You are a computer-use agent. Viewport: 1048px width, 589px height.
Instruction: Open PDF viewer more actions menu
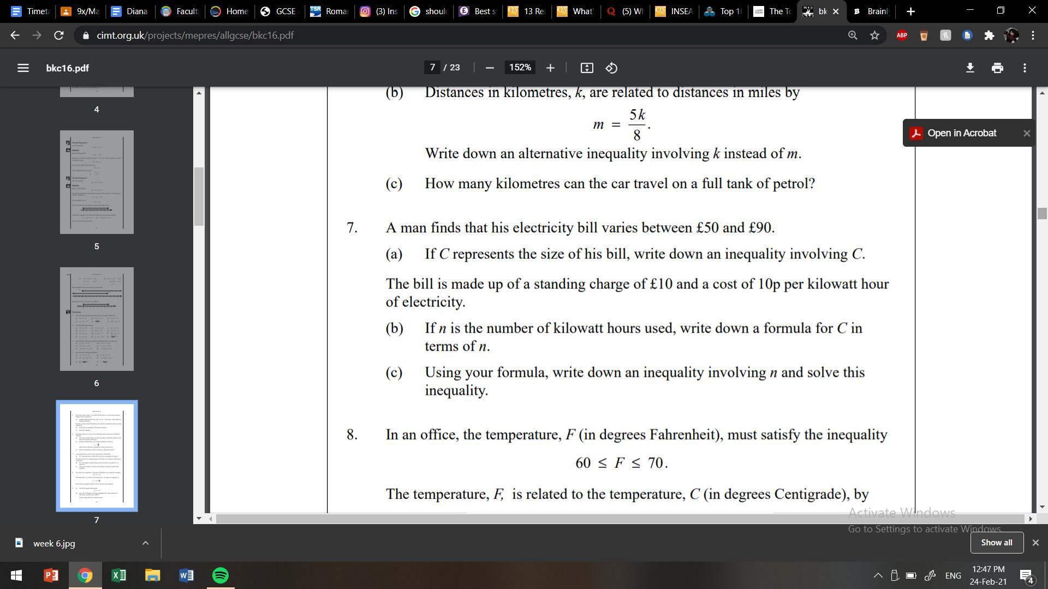(1025, 68)
